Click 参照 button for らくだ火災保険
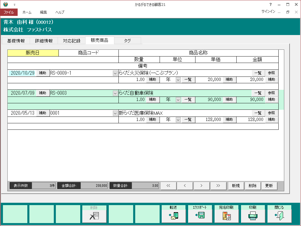The height and width of the screenshot is (226, 301). (x=271, y=73)
